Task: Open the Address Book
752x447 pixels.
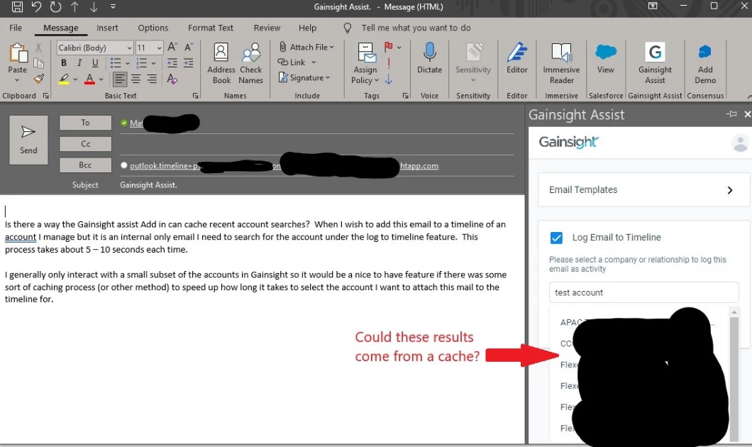Action: 221,63
